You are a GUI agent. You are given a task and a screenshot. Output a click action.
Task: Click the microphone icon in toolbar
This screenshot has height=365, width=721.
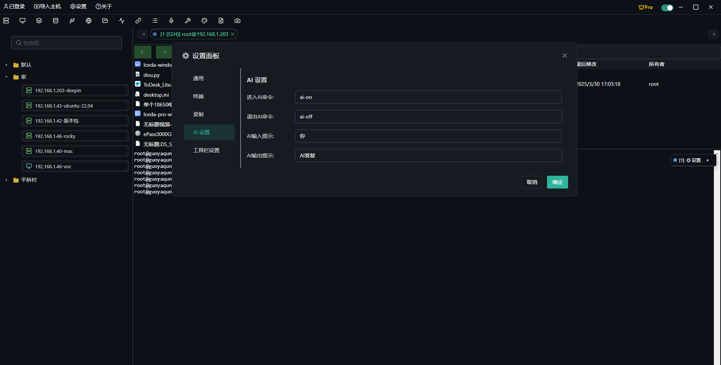[171, 21]
